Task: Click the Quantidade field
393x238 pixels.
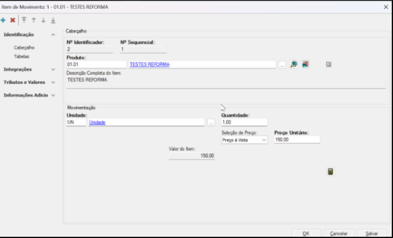Action: point(244,122)
